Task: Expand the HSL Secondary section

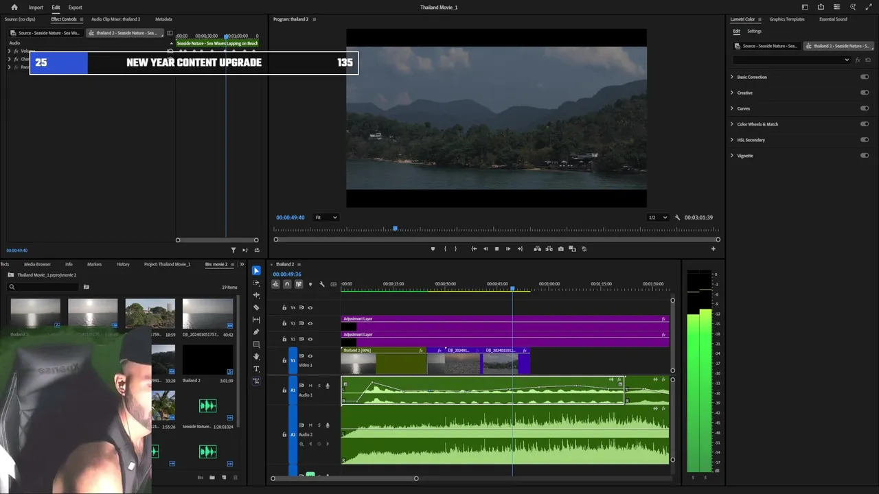Action: 732,140
